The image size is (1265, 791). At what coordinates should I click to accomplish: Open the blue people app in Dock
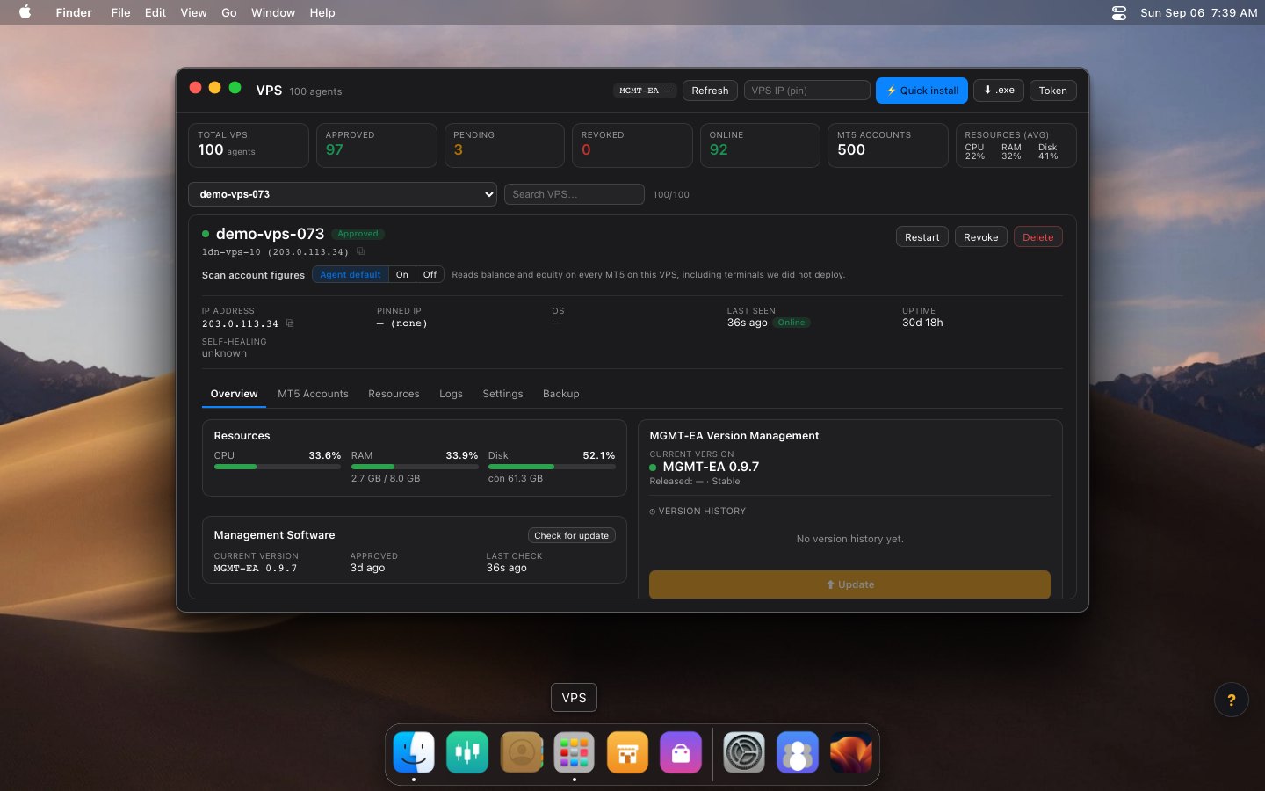coord(798,753)
